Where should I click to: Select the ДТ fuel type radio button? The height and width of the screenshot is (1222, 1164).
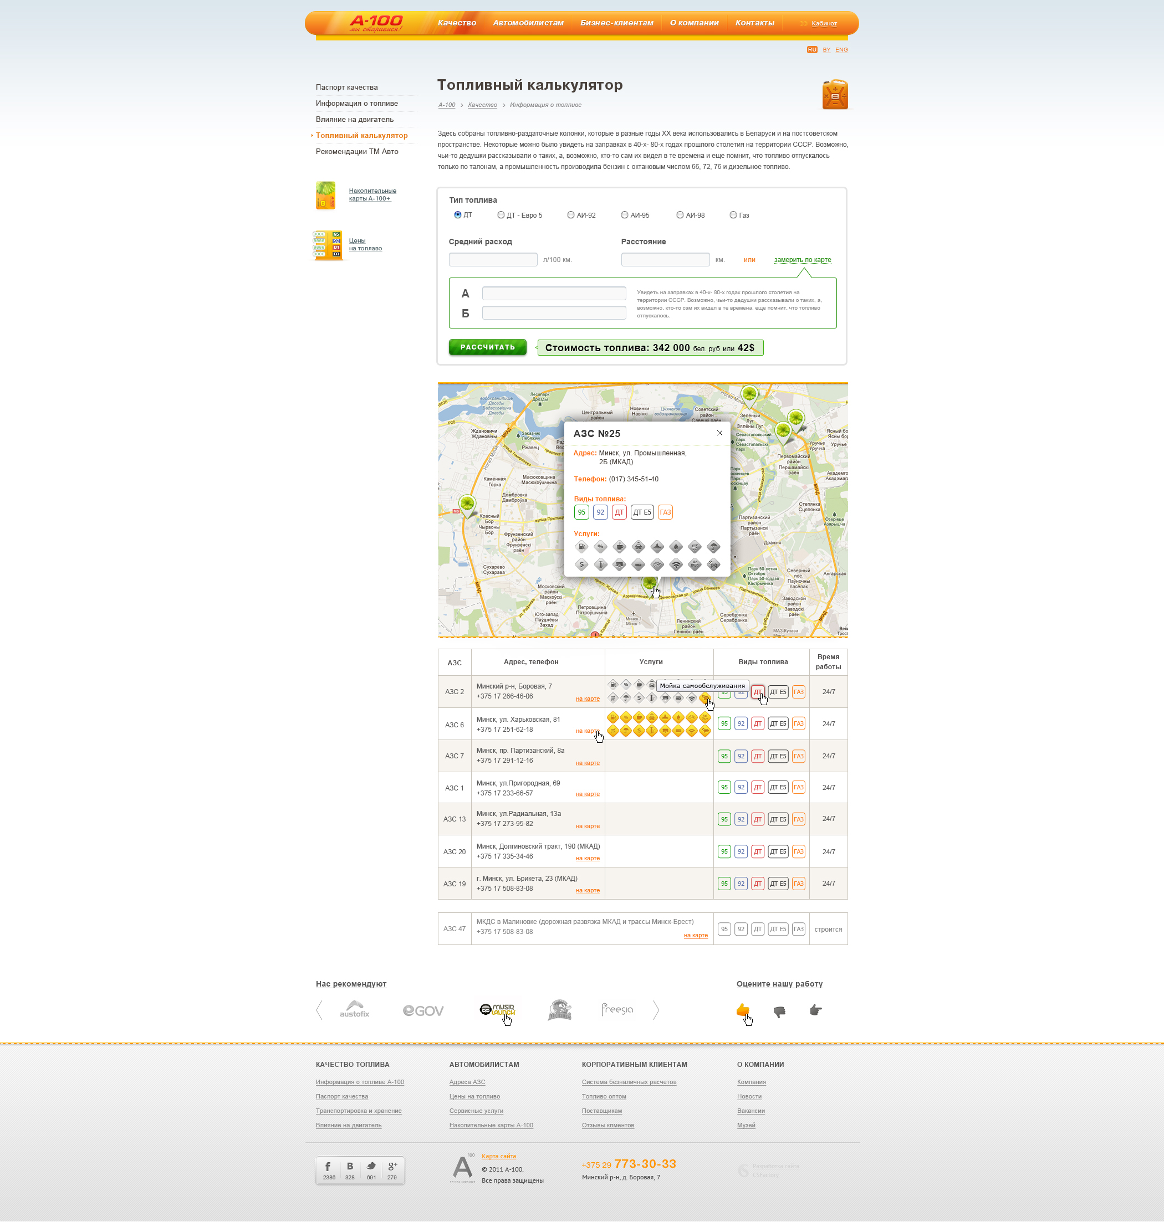[458, 214]
